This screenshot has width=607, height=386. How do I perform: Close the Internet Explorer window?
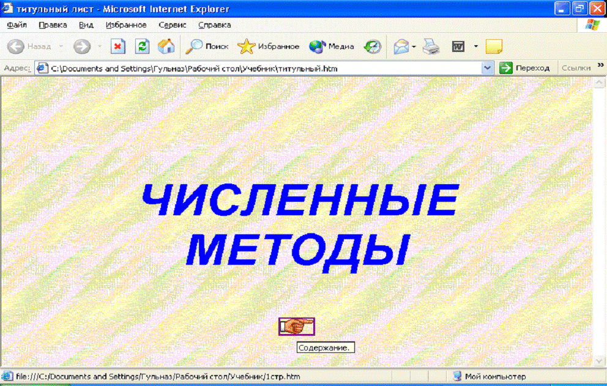pos(597,9)
